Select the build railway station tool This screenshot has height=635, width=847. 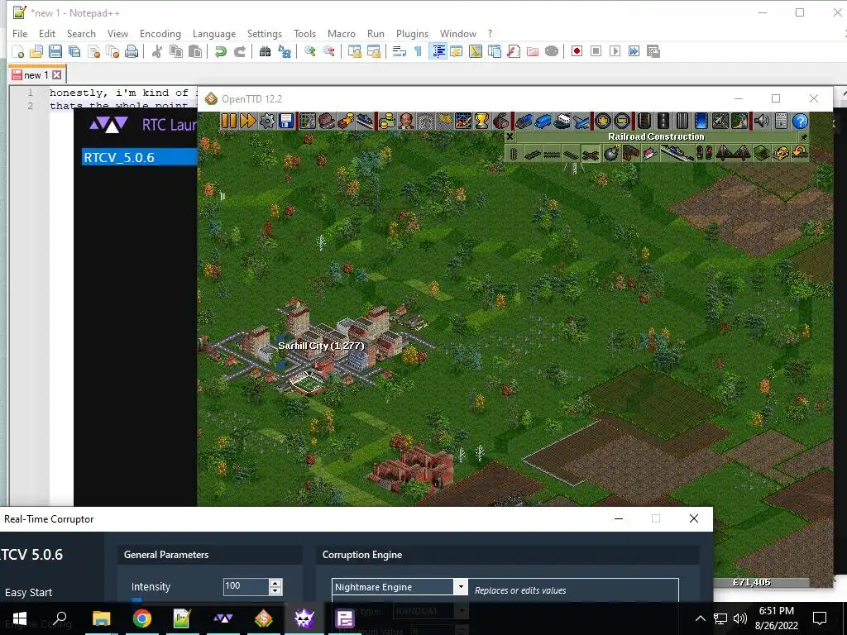[x=677, y=154]
